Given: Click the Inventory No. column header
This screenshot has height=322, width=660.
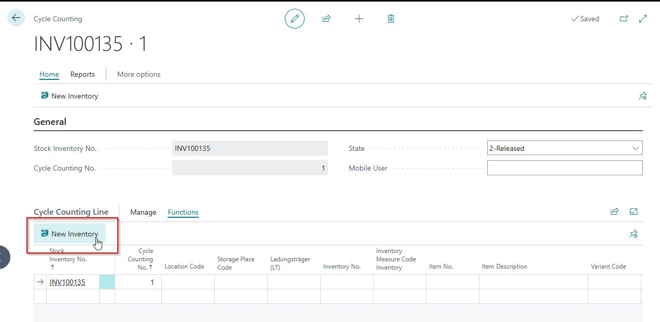Looking at the screenshot, I should coord(342,267).
